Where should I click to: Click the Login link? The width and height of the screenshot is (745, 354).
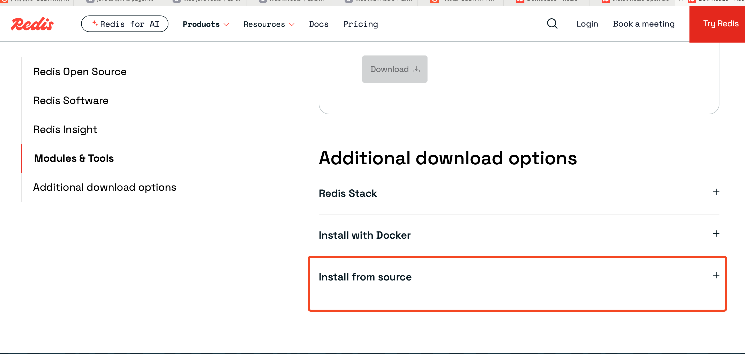(x=587, y=24)
